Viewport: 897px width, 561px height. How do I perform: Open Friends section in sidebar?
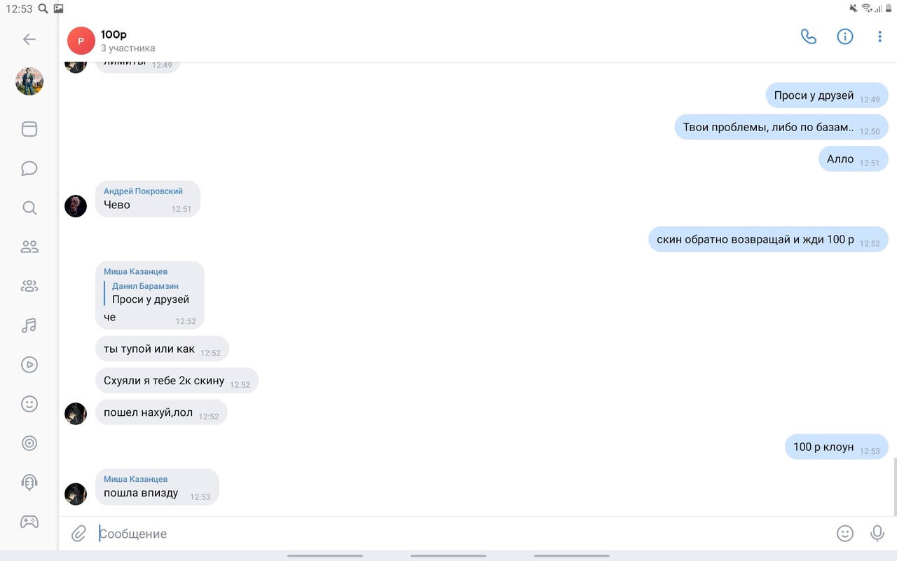pyautogui.click(x=29, y=247)
